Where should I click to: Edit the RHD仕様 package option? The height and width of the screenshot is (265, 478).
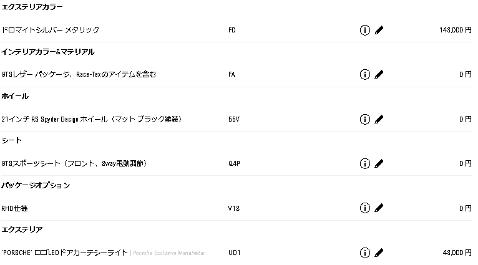coord(379,208)
